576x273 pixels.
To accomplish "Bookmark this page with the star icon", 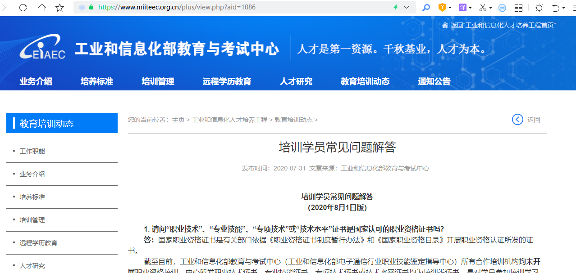I will click(59, 8).
